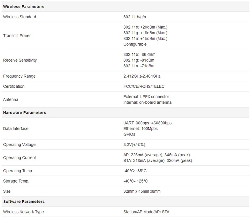The height and width of the screenshot is (220, 251).
Task: Select the Storage Temp. row label
Action: pos(16,181)
